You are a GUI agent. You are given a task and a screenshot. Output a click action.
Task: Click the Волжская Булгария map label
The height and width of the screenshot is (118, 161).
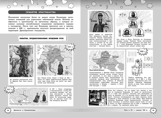pos(115,57)
